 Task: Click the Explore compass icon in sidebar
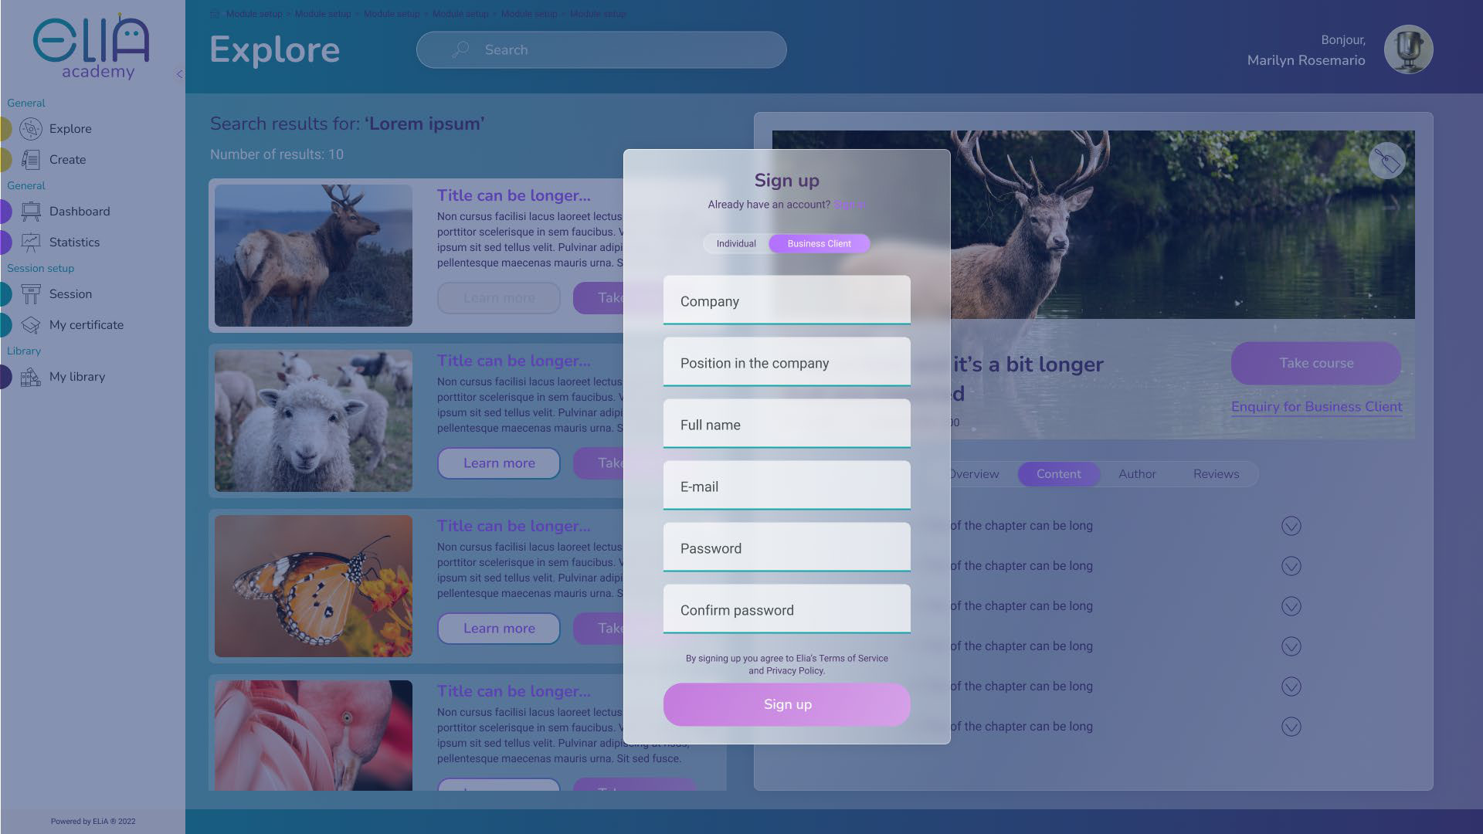[31, 129]
